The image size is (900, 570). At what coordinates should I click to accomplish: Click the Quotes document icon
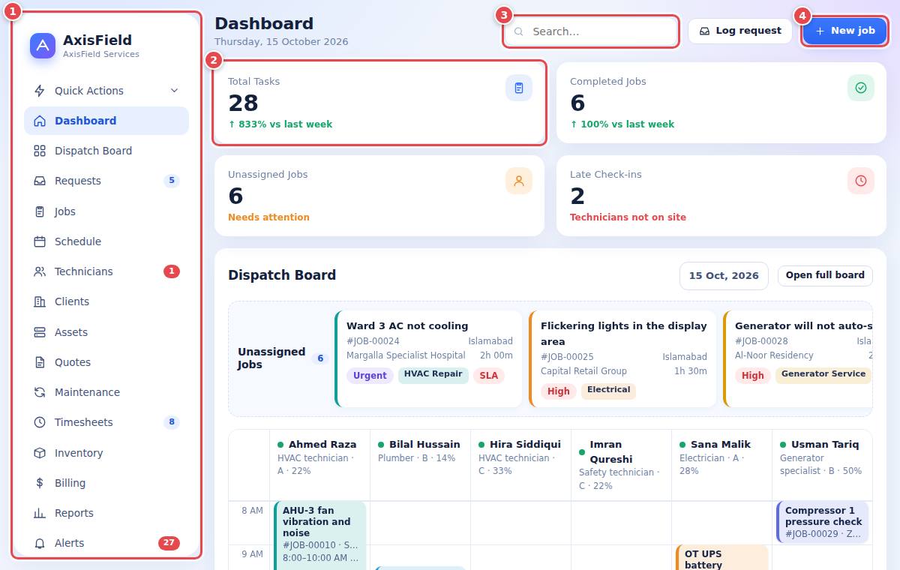click(x=40, y=362)
